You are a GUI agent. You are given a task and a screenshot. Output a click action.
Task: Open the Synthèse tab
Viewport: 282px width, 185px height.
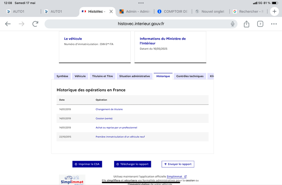(x=62, y=76)
